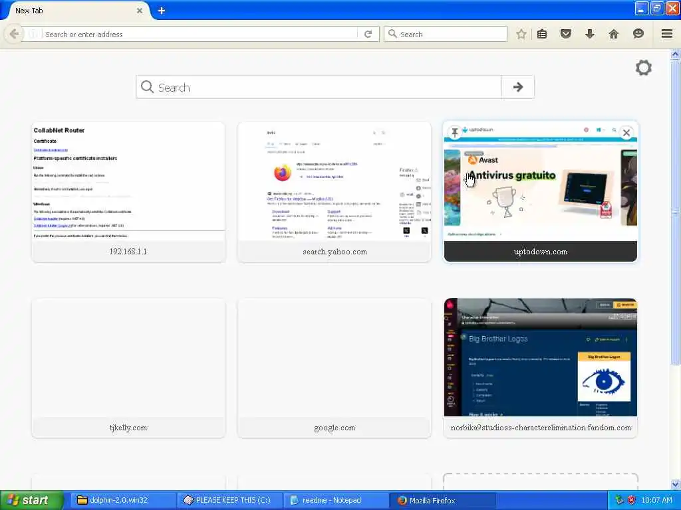This screenshot has width=681, height=510.
Task: Click the 10:07 AM clock
Action: click(x=656, y=500)
